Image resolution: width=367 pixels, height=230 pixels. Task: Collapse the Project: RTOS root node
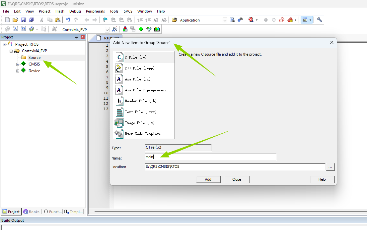[4, 44]
